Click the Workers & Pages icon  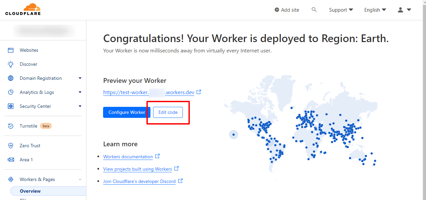pyautogui.click(x=11, y=179)
